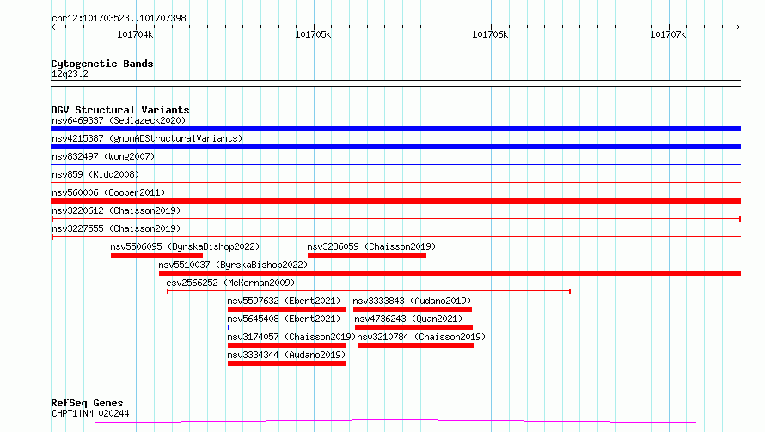Open variant nsv3333843 (Audano2019) label
Viewport: 765px width, 432px height.
point(412,301)
